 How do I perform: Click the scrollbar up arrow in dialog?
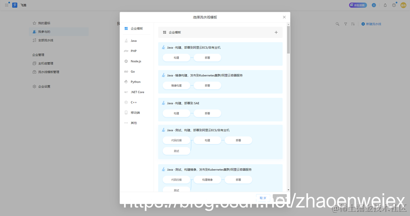289,25
